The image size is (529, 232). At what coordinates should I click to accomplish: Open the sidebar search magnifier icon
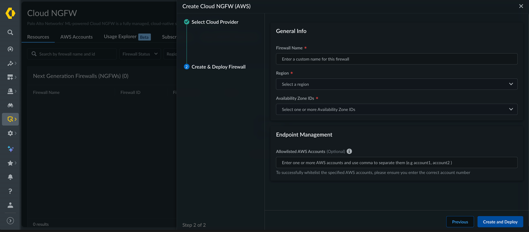click(x=11, y=32)
